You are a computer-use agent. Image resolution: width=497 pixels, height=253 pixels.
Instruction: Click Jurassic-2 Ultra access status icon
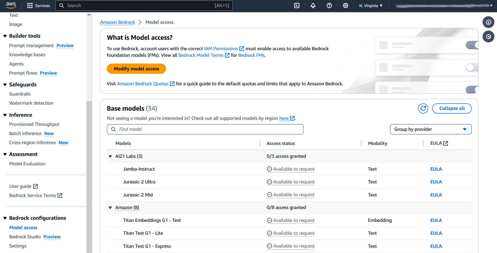[x=269, y=182]
